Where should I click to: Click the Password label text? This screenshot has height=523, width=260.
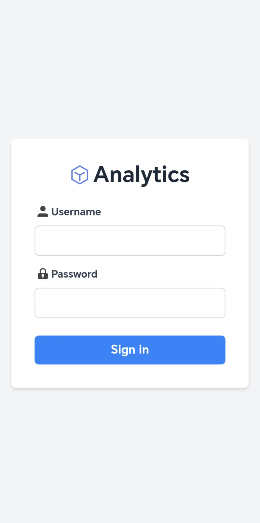pyautogui.click(x=74, y=274)
